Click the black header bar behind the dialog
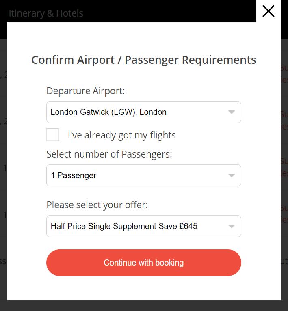 point(162,12)
